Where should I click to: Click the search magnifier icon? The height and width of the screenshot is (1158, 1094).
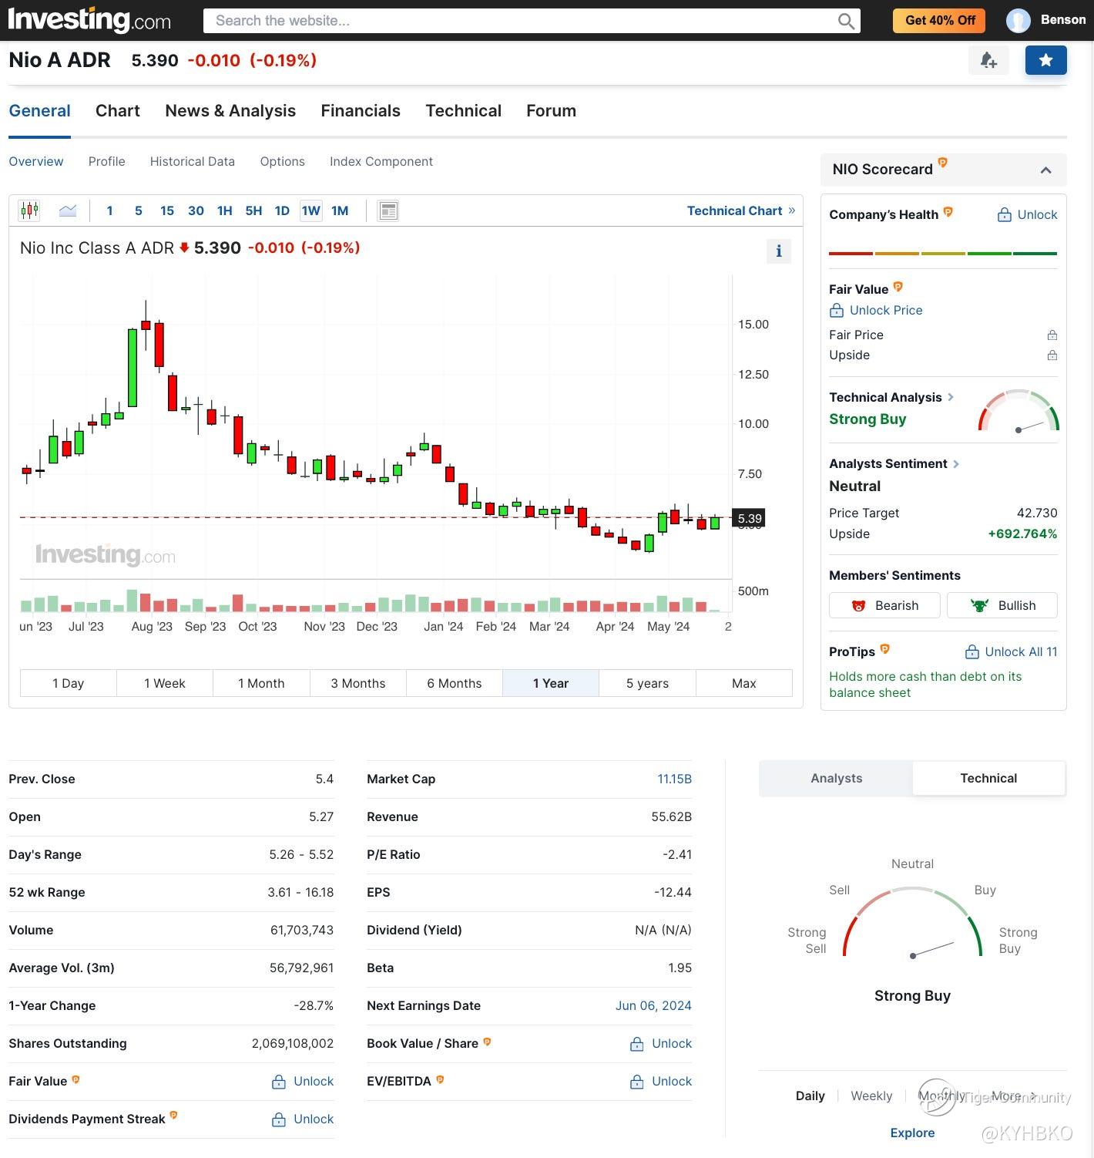[846, 21]
